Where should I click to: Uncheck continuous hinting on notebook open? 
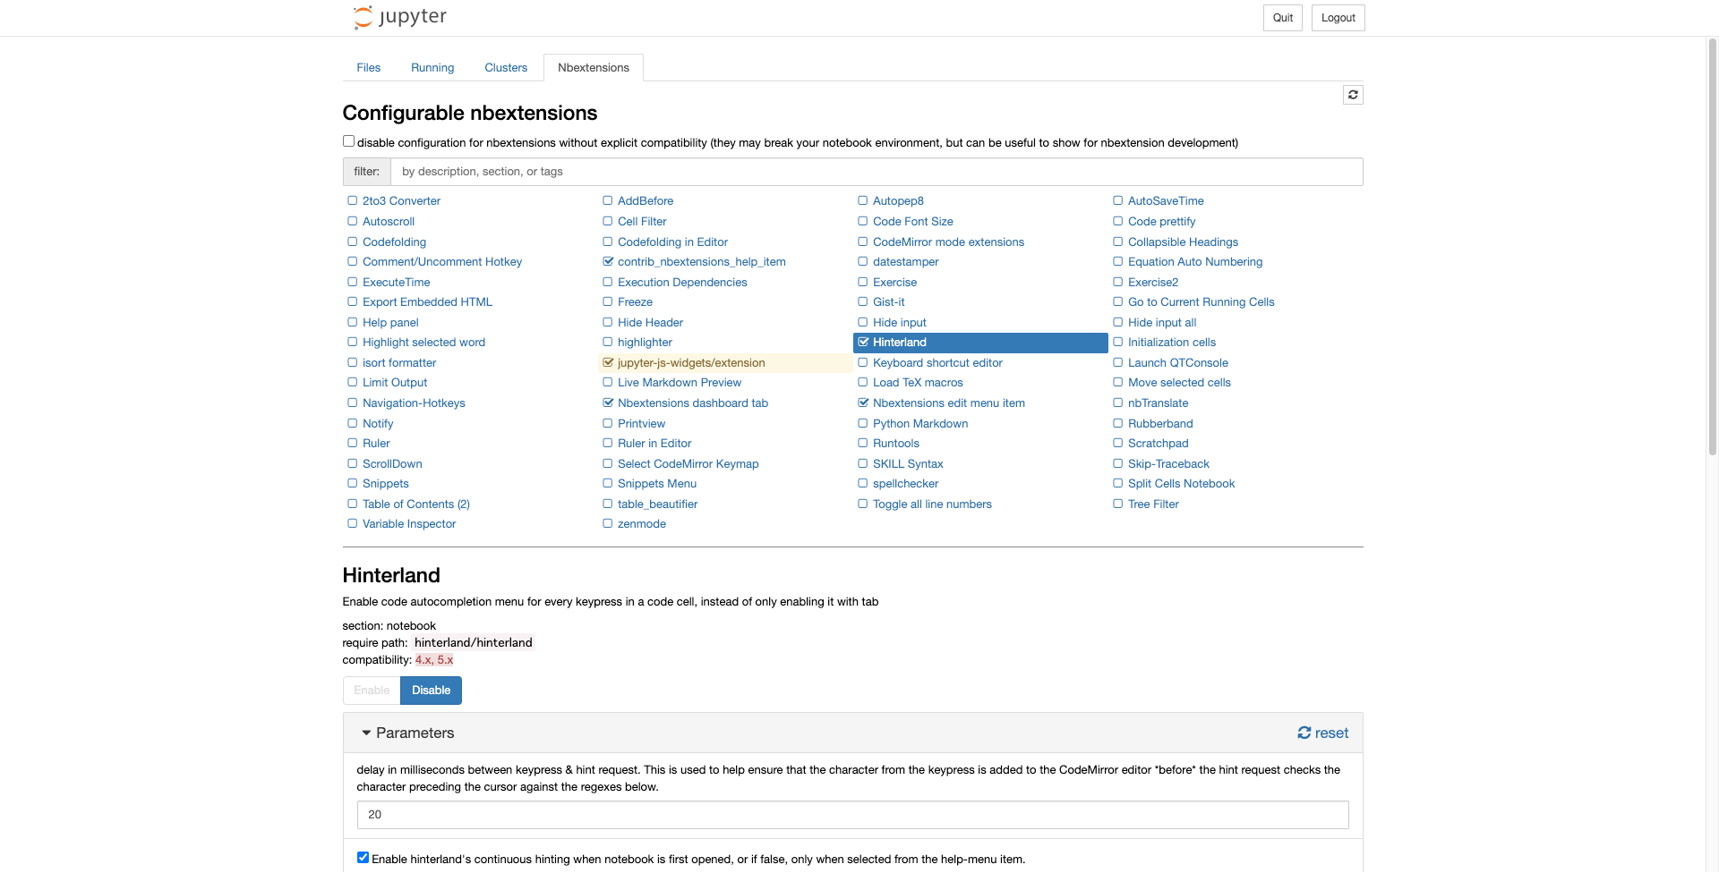362,856
